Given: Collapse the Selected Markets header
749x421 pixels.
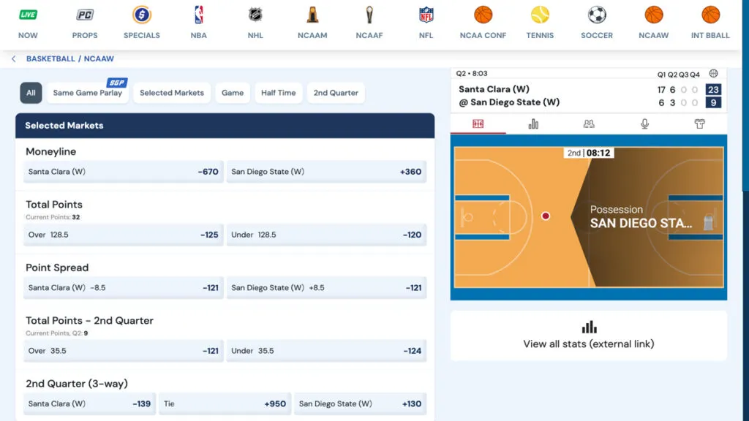Looking at the screenshot, I should coord(225,126).
